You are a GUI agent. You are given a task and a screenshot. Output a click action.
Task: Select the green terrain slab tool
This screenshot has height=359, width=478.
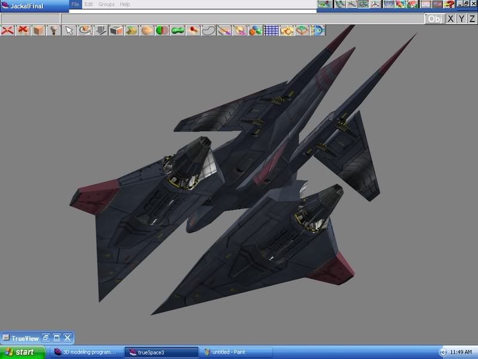tap(302, 31)
